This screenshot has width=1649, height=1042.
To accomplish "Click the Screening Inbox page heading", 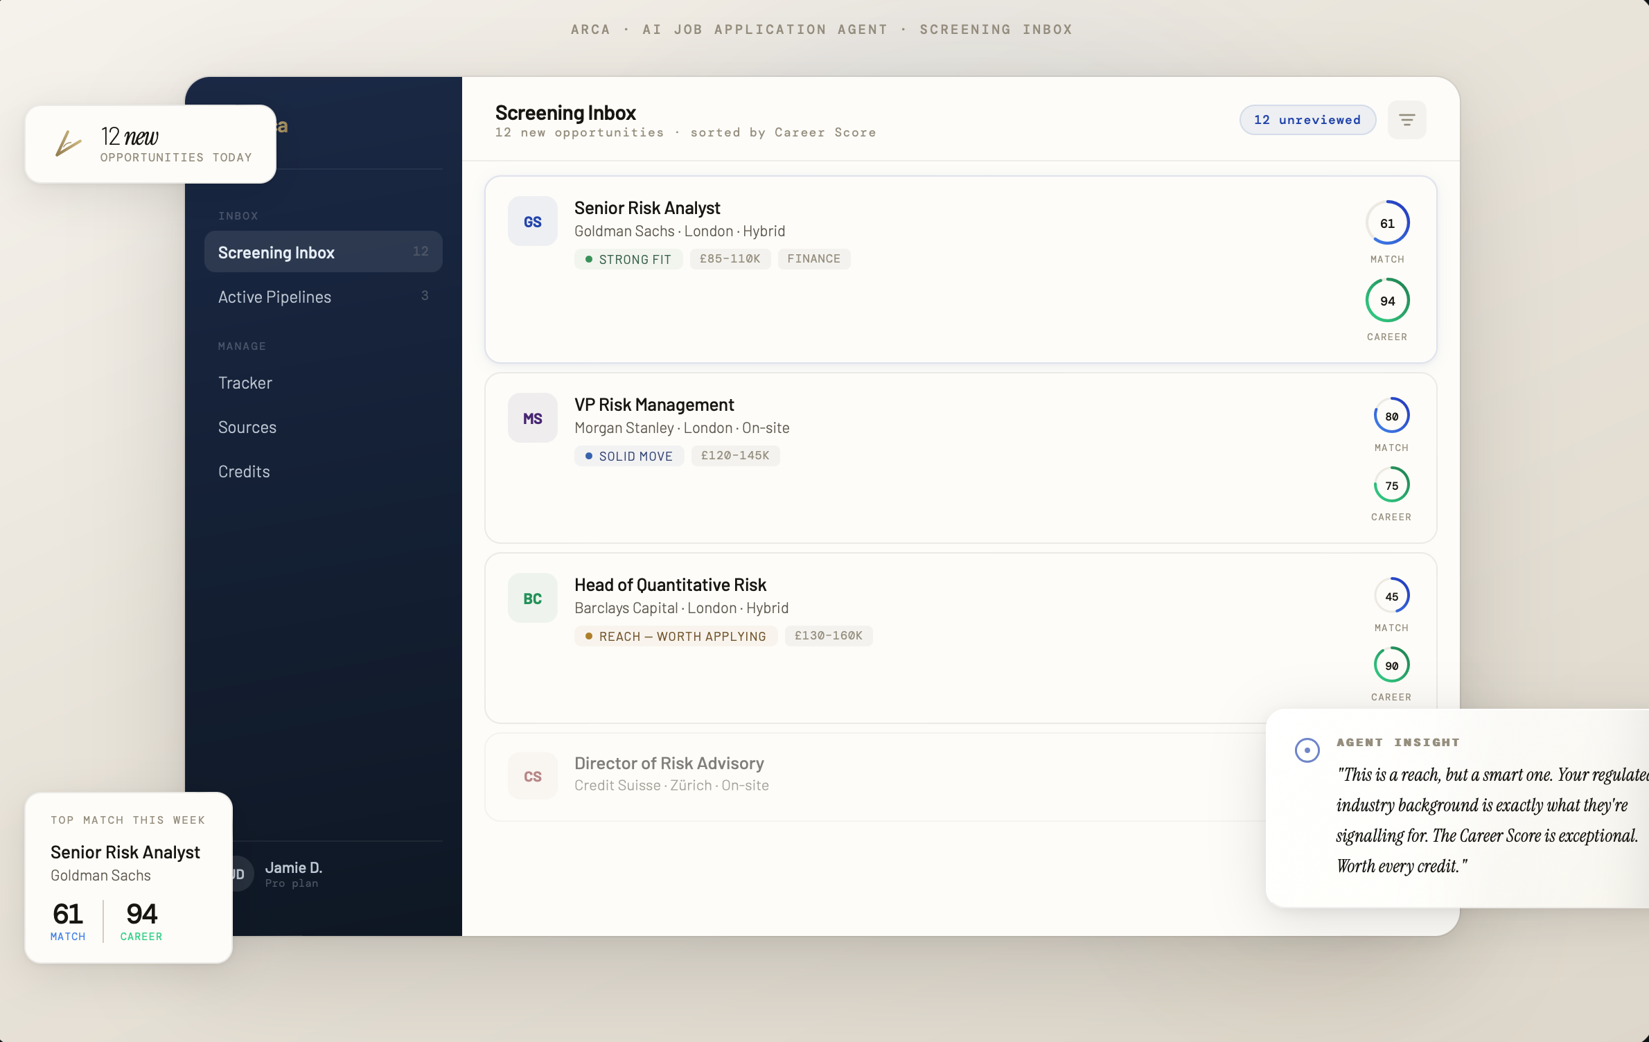I will pos(565,112).
